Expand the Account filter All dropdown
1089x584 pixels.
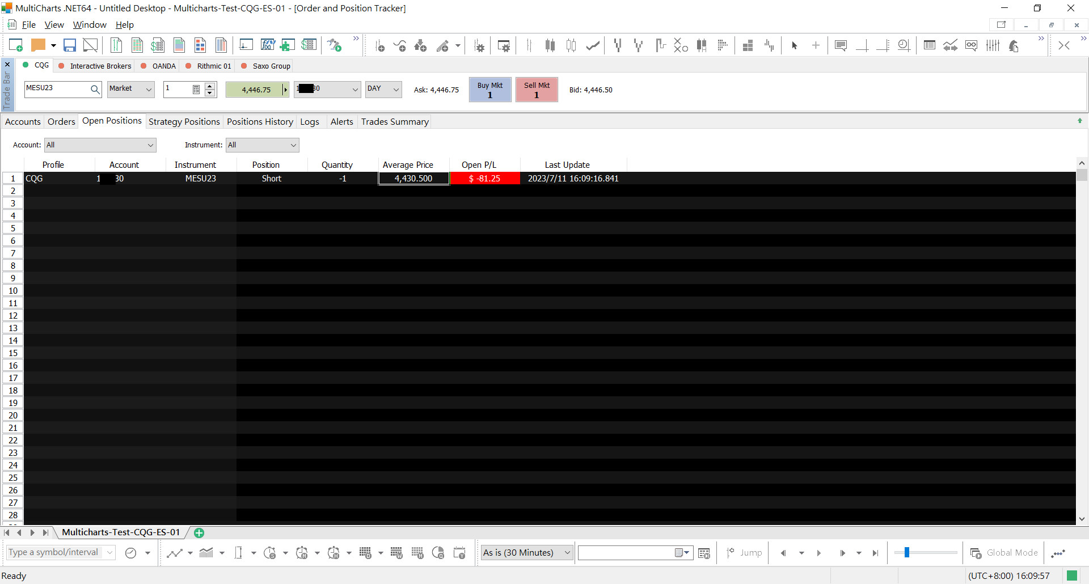[100, 145]
